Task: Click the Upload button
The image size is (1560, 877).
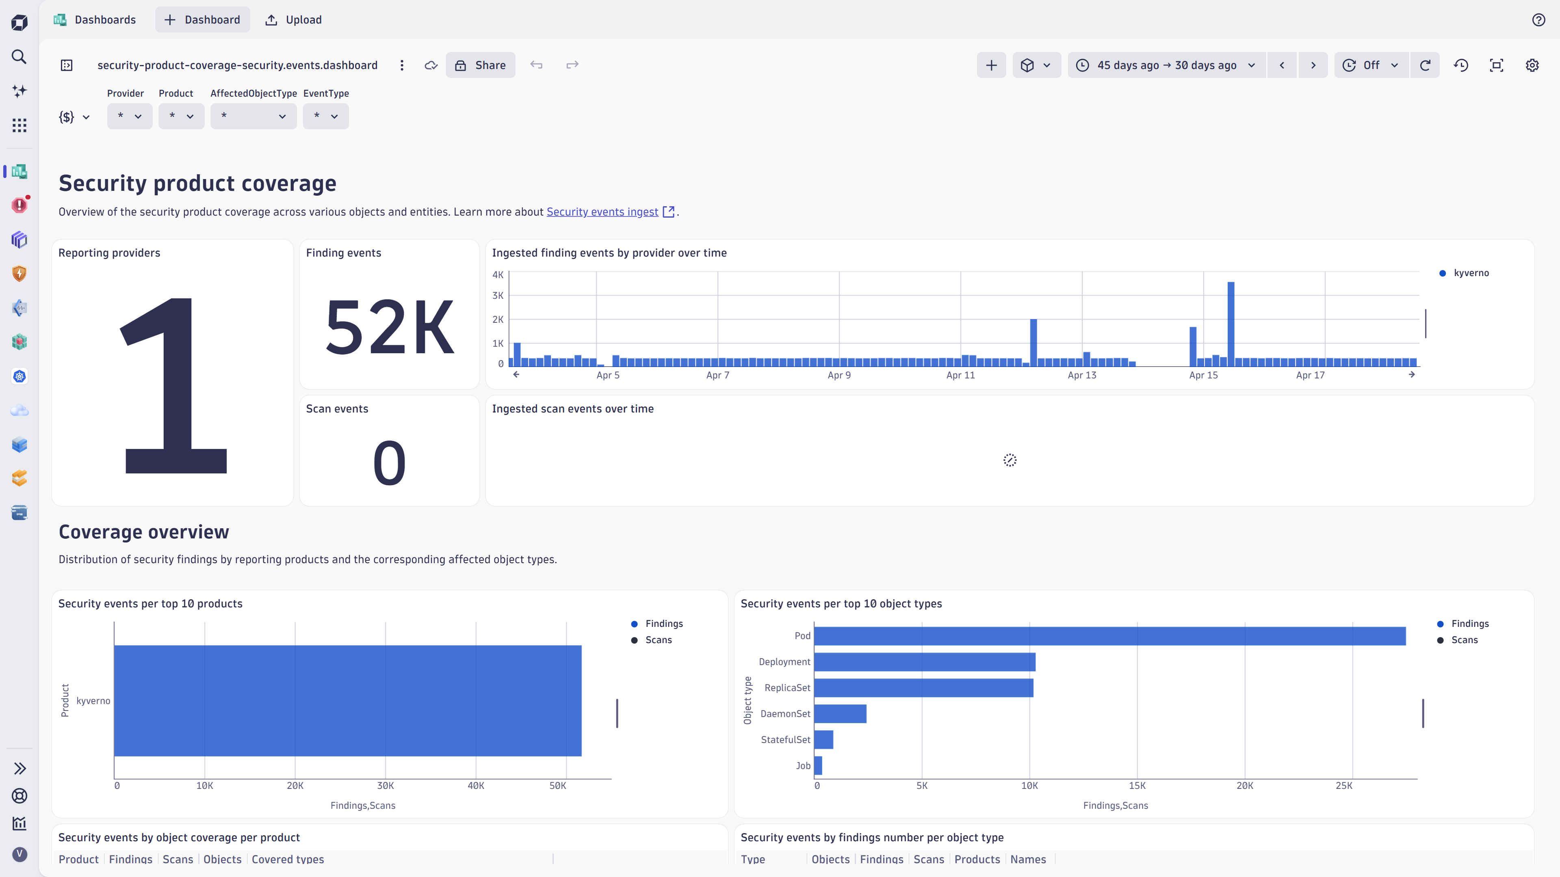Action: pos(294,20)
